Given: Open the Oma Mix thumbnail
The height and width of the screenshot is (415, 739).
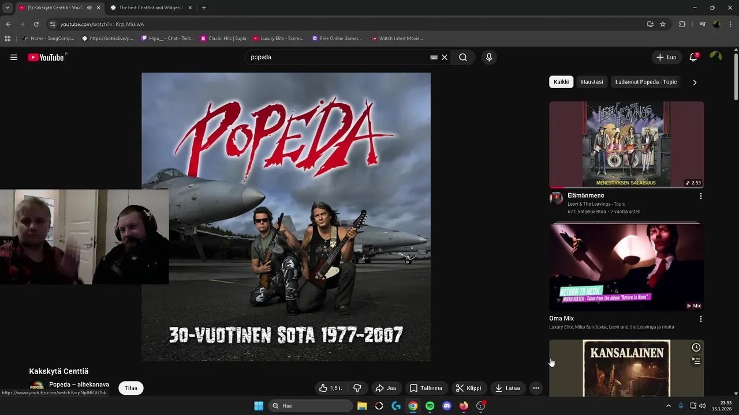Looking at the screenshot, I should 626,267.
